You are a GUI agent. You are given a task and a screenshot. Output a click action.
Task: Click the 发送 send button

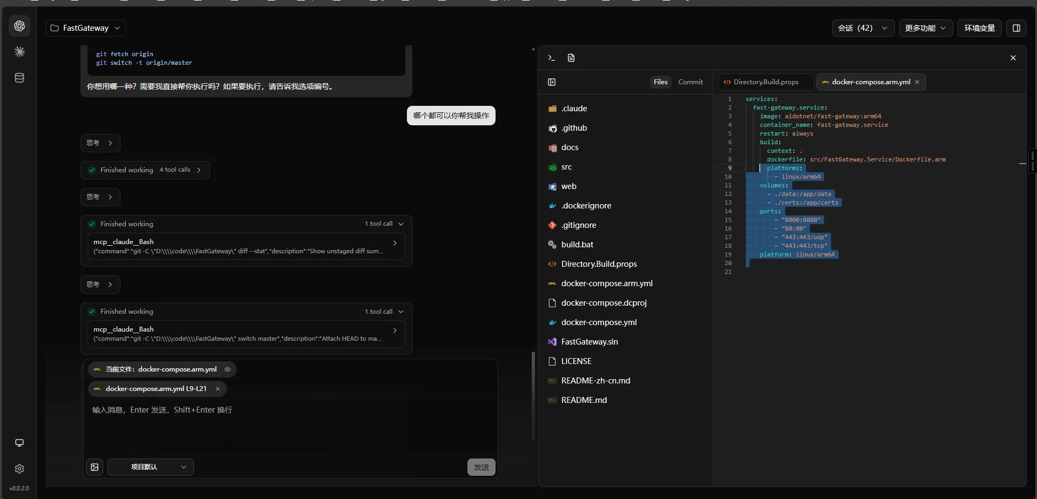tap(481, 467)
